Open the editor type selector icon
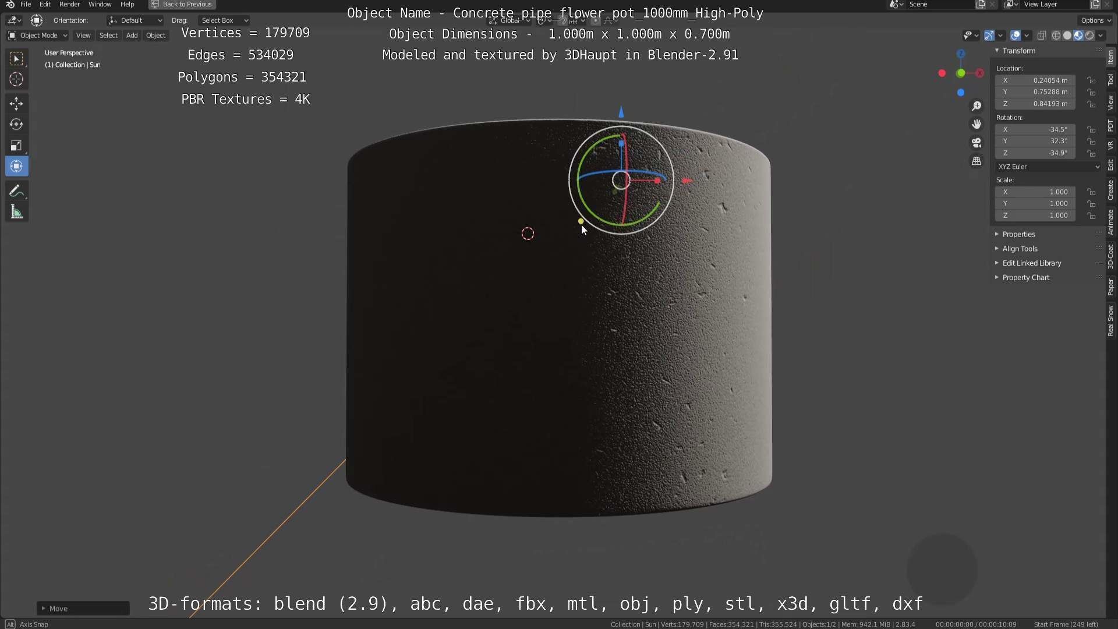Viewport: 1118px width, 629px height. [13, 20]
